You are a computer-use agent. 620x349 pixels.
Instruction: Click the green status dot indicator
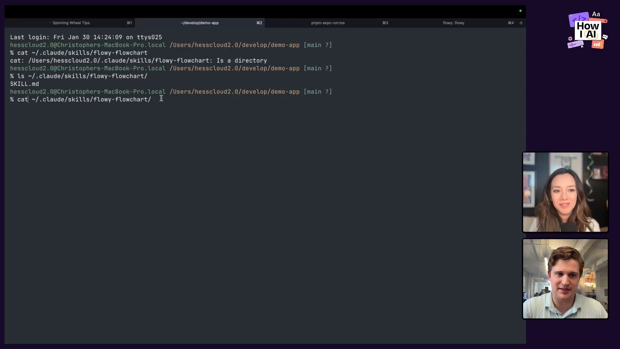point(520,11)
